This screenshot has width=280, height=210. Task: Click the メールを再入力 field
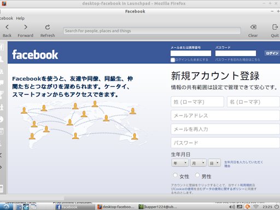pos(225,129)
